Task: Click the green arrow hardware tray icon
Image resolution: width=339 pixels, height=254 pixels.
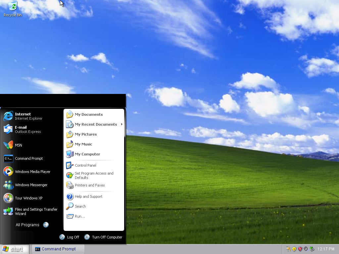Action: (312, 249)
